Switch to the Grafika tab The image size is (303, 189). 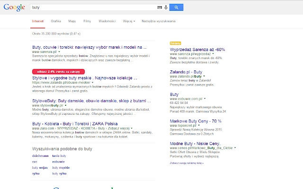(56, 21)
